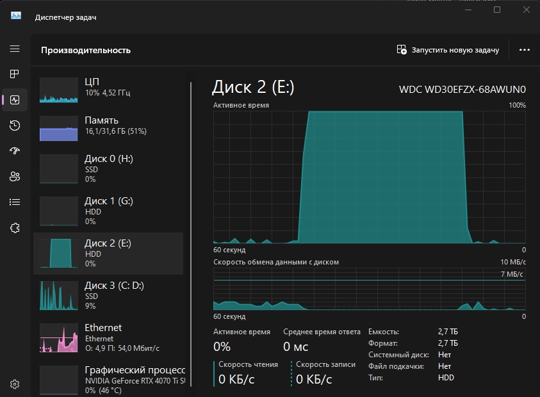
Task: Click the disk transfer rate graph
Action: 369,289
